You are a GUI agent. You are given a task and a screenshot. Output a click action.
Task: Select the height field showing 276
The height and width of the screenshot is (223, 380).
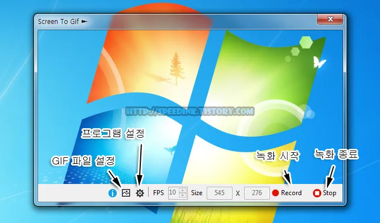(257, 193)
